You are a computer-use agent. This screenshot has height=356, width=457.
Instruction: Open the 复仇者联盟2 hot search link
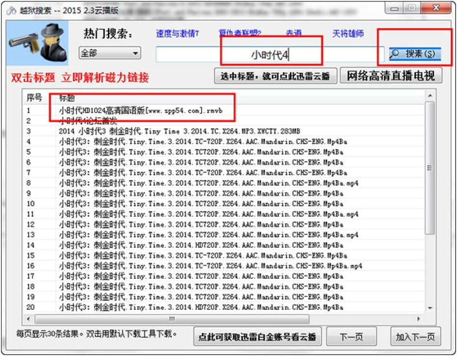coord(240,34)
